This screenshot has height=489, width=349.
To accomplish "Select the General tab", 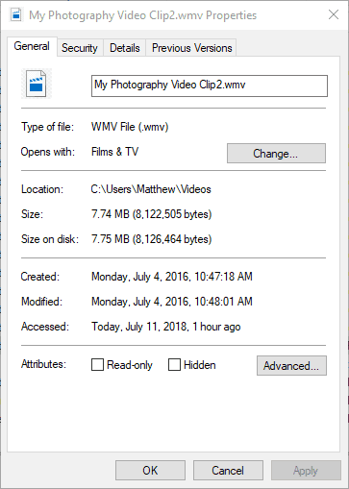I will [32, 46].
